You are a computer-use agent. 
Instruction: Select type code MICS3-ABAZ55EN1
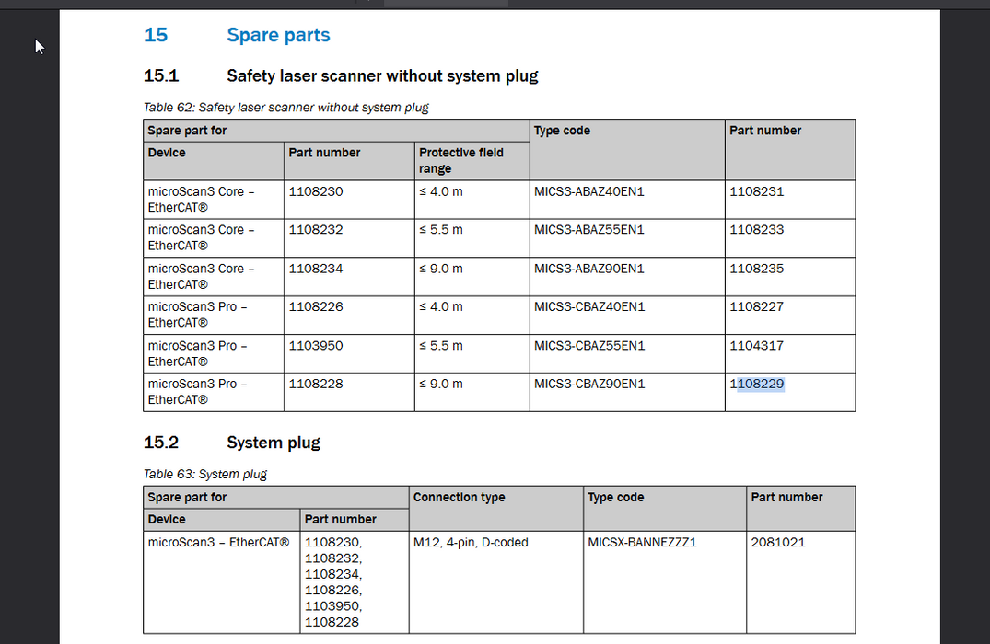[589, 230]
